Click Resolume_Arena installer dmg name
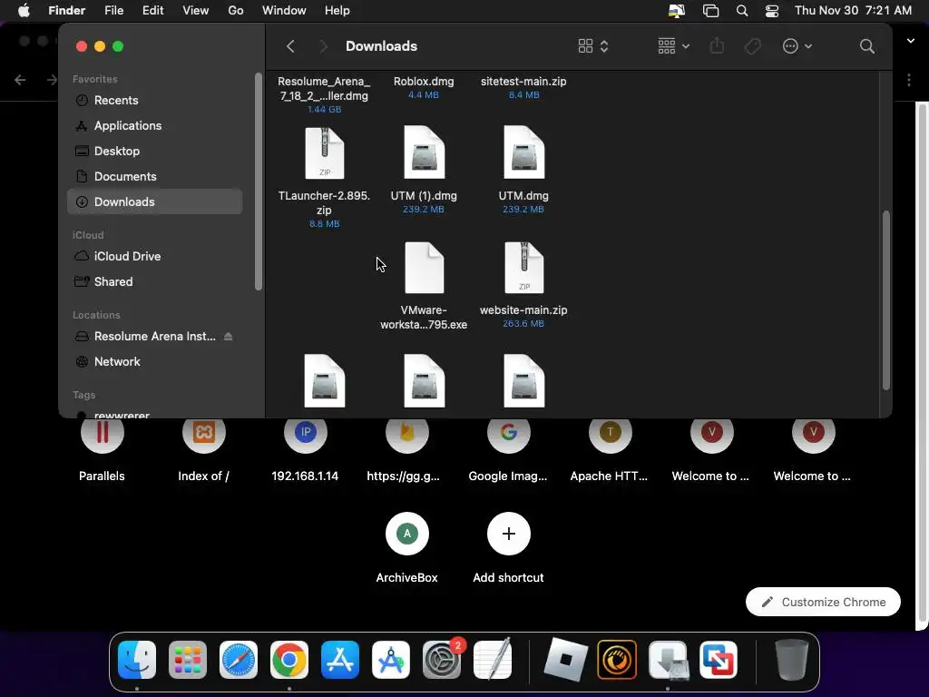The height and width of the screenshot is (697, 929). (324, 88)
